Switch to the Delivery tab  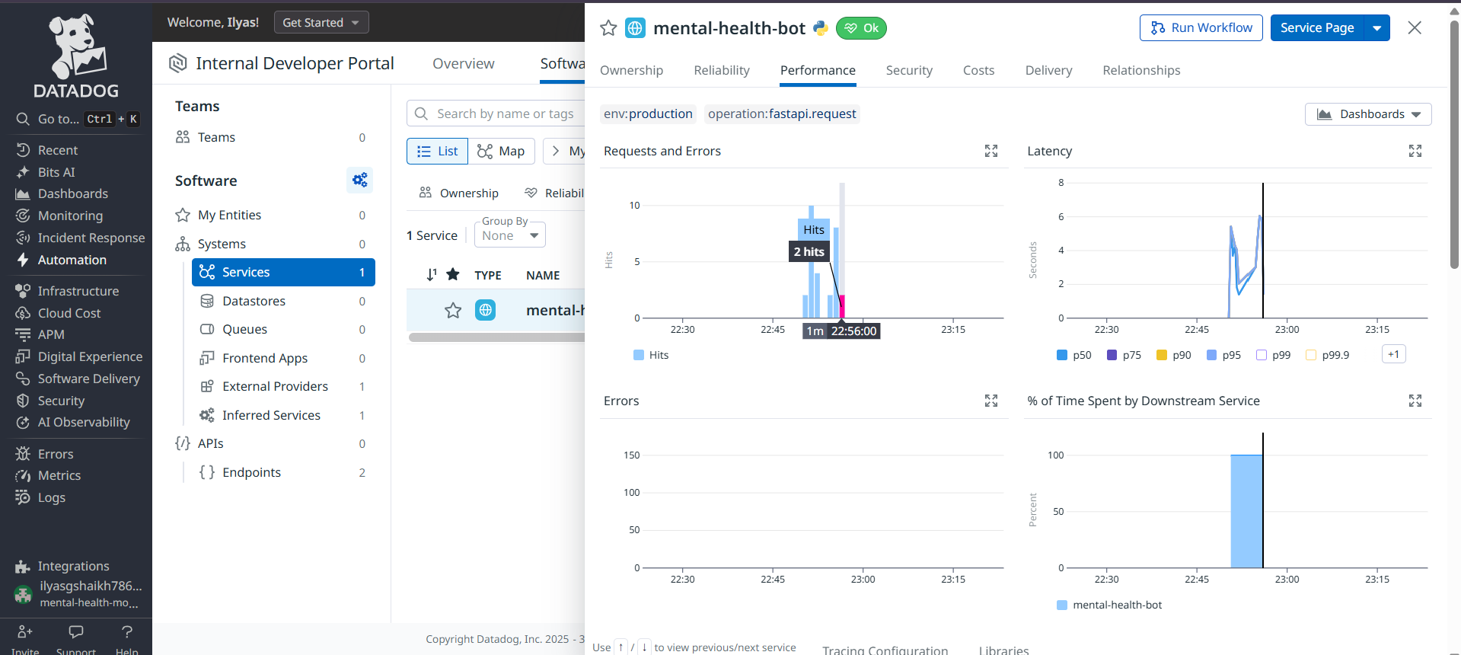click(x=1048, y=70)
